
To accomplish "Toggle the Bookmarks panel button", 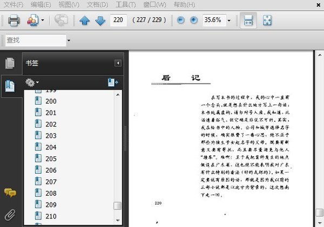I will click(x=10, y=86).
